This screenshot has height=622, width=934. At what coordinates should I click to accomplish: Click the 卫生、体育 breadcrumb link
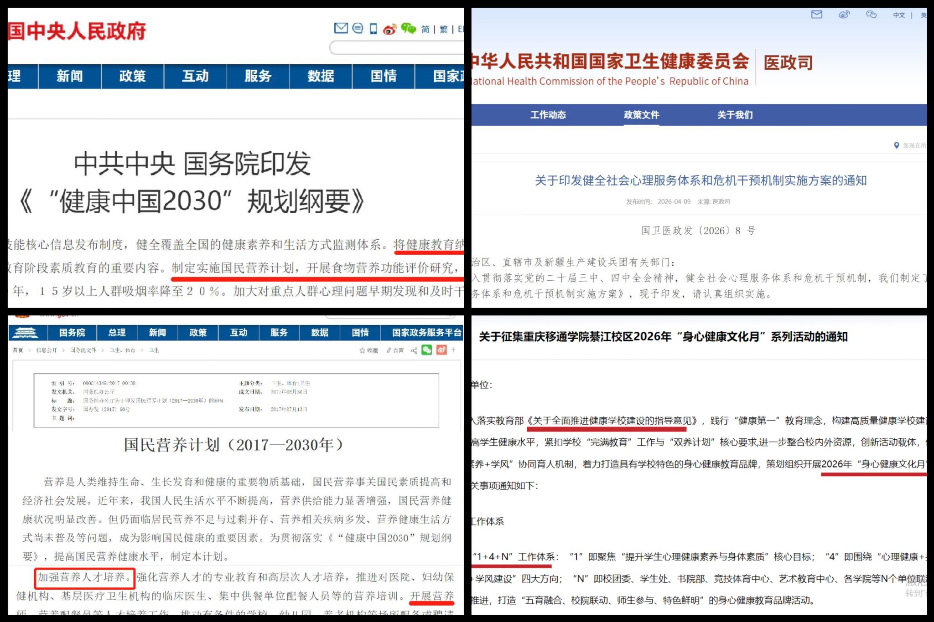122,350
